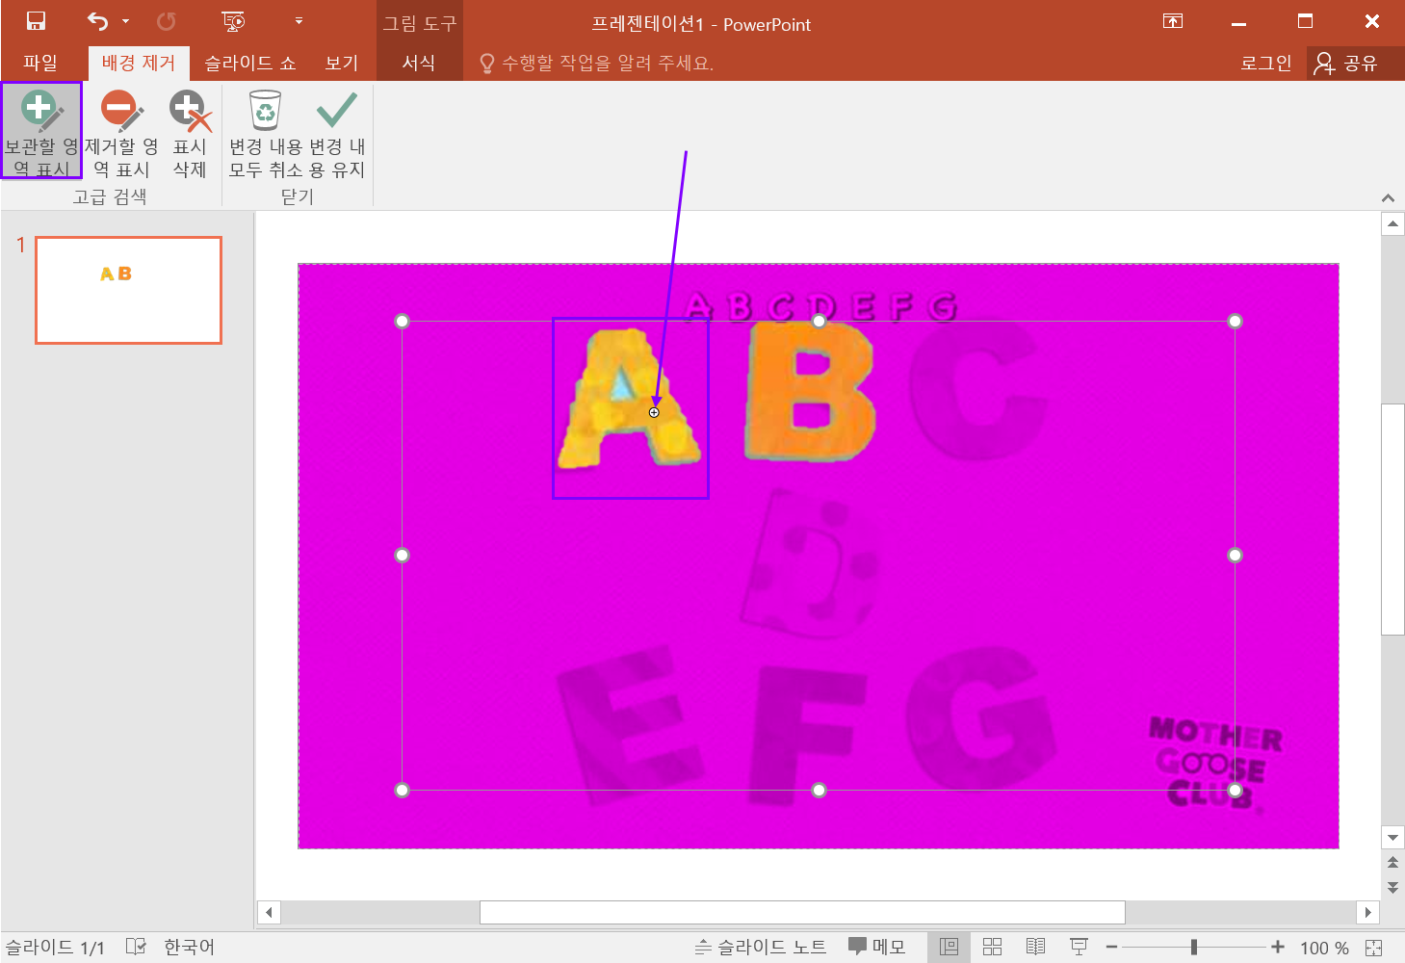
Task: Collapse the ribbon with the chevron arrow
Action: coord(1388,197)
